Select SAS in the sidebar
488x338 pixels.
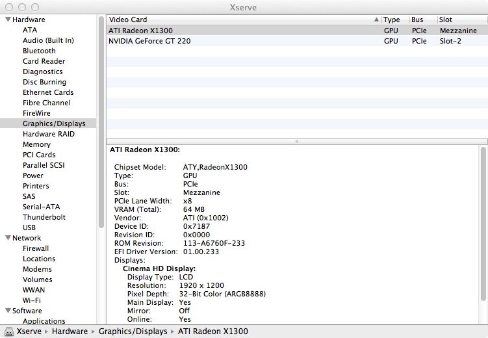(29, 196)
